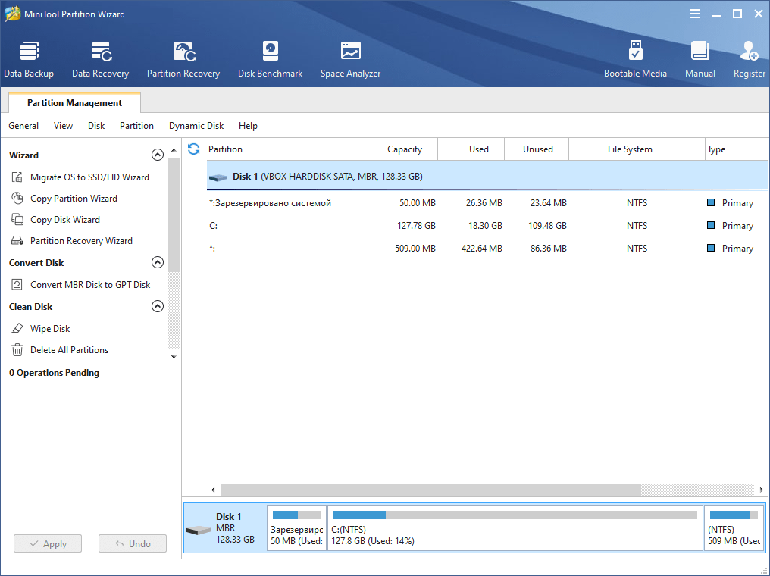
Task: Click the Partition Recovery Wizard link
Action: pyautogui.click(x=82, y=240)
